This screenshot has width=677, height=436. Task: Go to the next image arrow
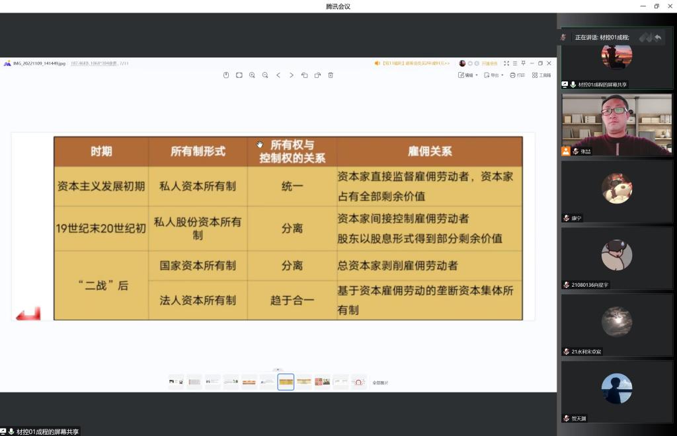(292, 75)
